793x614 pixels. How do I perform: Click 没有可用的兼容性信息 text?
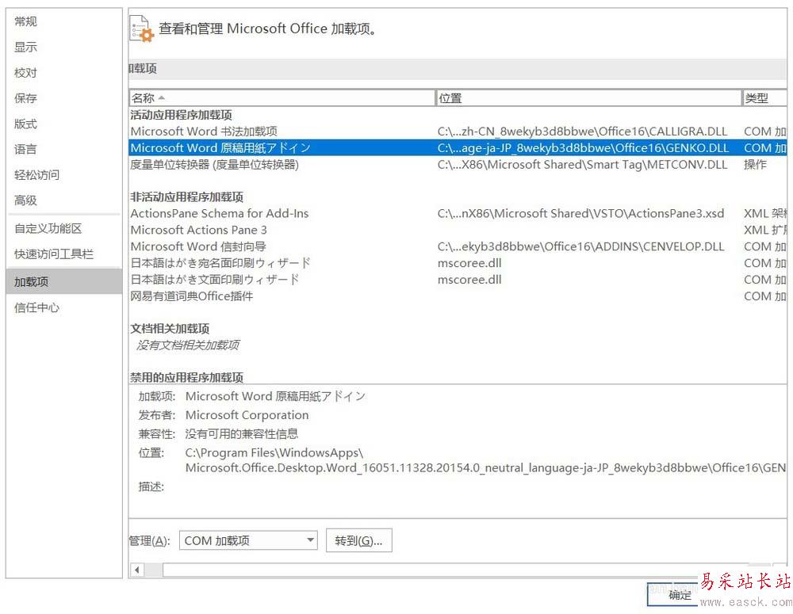(x=242, y=433)
